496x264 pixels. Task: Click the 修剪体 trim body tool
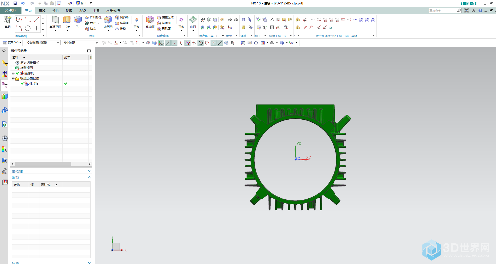click(122, 23)
